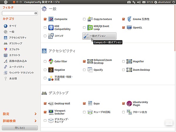The height and width of the screenshot is (132, 176).
Task: Click the コマンド plugin icon
Action: click(51, 36)
